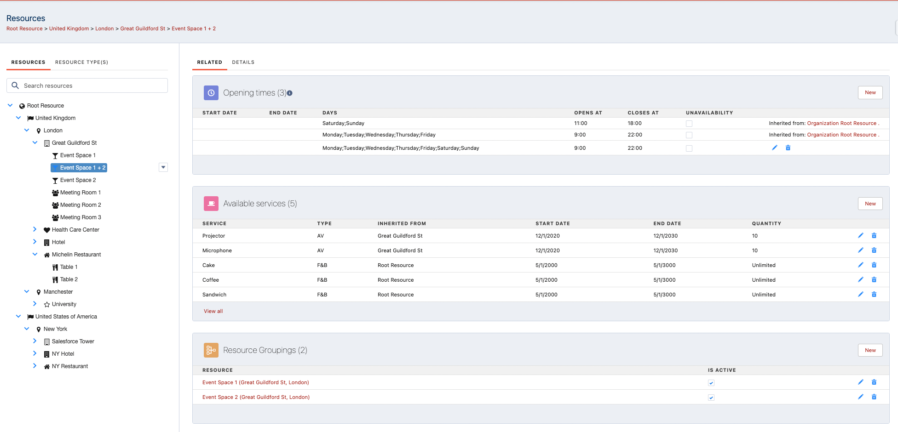This screenshot has width=898, height=432.
Task: Click the edit pencil for Sandwich service
Action: pos(860,295)
